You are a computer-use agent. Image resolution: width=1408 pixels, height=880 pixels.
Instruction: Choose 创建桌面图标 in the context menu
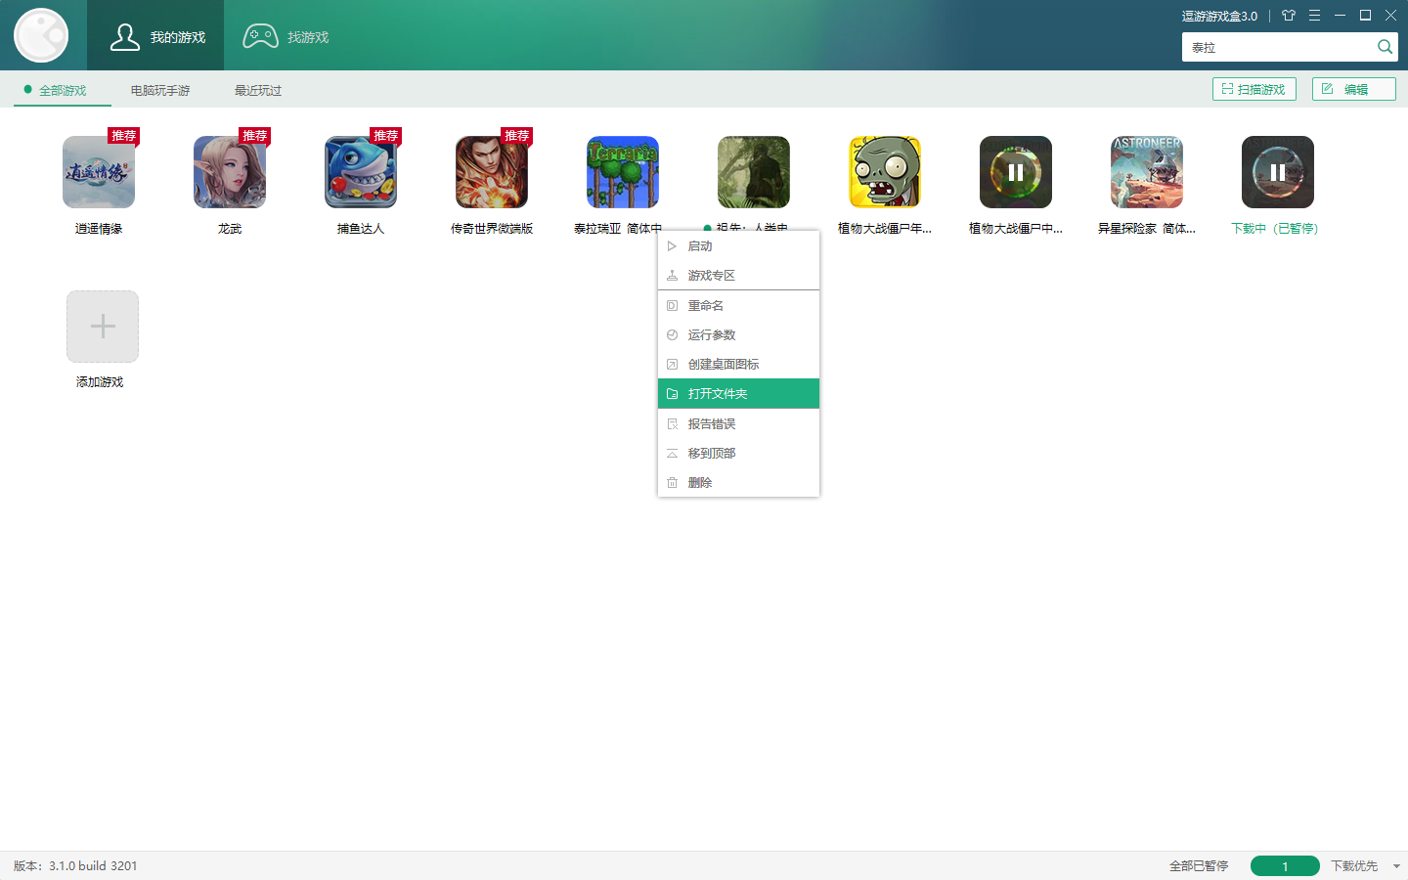[738, 365]
